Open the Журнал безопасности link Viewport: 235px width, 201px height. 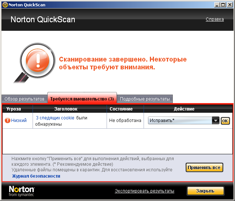click(36, 176)
